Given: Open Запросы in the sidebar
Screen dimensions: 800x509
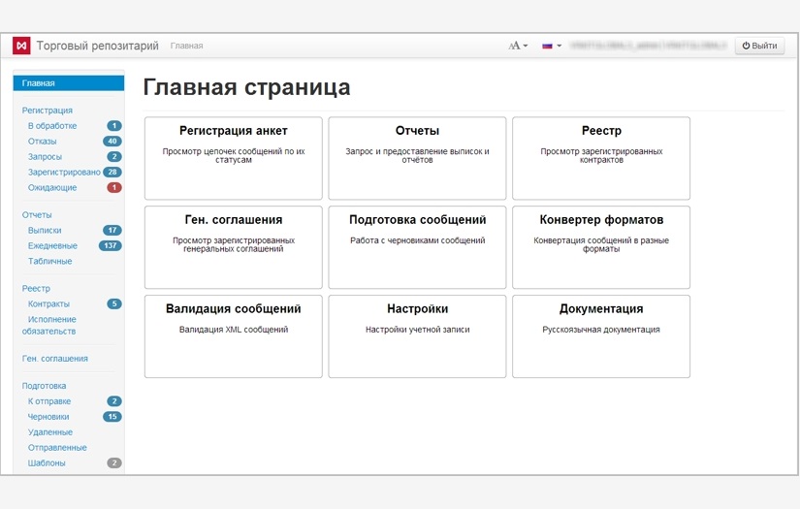Looking at the screenshot, I should coord(45,156).
